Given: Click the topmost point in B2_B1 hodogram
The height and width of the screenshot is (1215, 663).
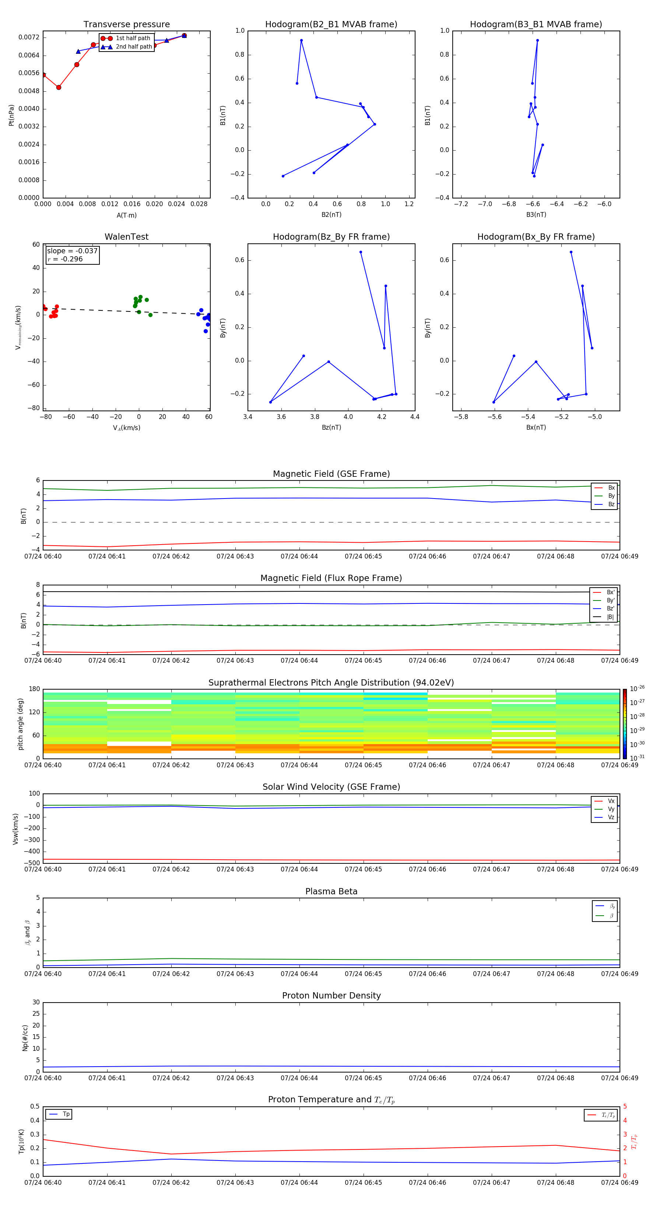Looking at the screenshot, I should 302,40.
